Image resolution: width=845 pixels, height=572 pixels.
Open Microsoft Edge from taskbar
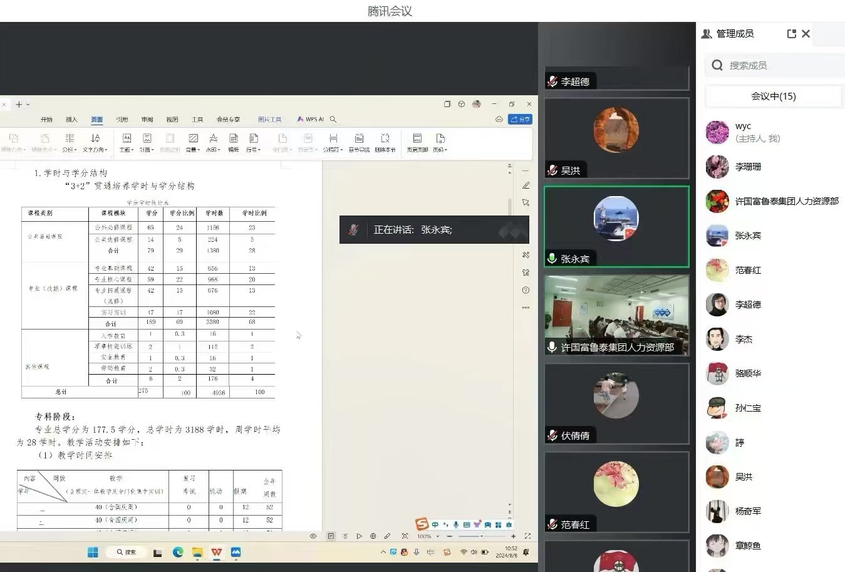pyautogui.click(x=178, y=552)
